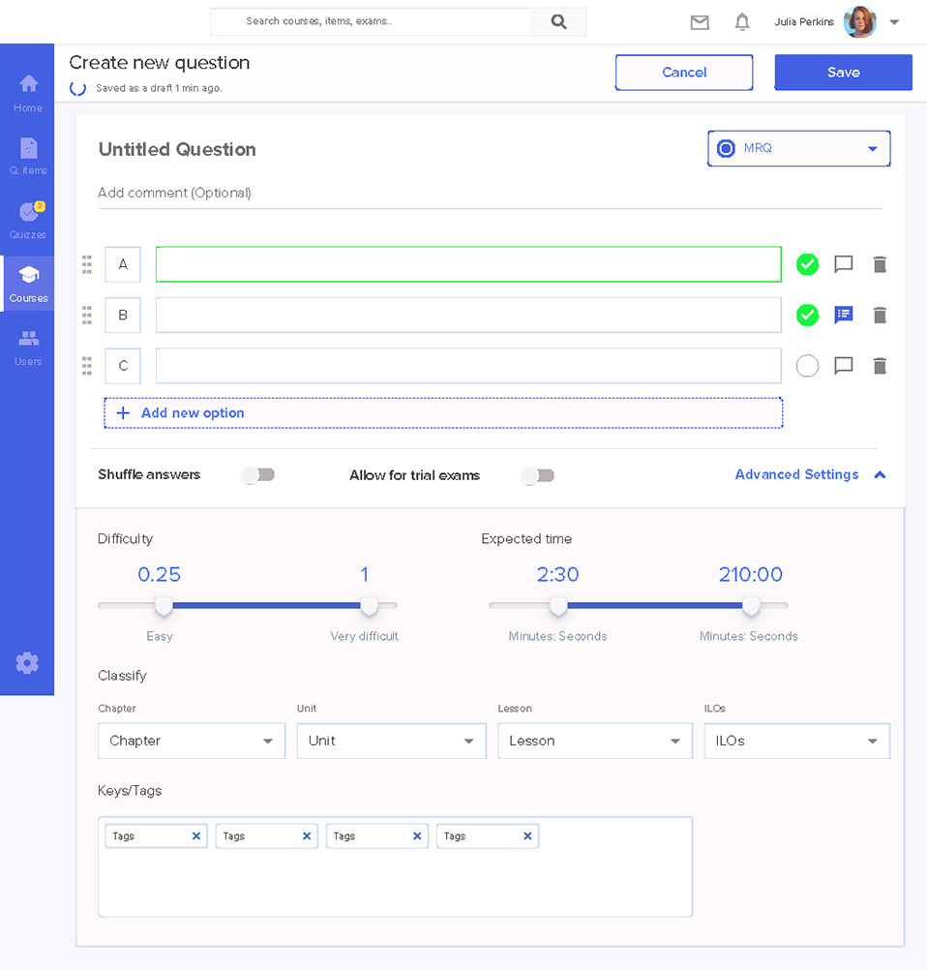Delete option C
927x970 pixels.
click(x=880, y=366)
